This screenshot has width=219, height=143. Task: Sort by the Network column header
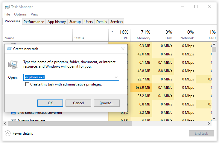[185, 35]
